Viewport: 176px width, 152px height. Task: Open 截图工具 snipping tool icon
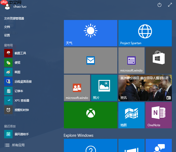[x=8, y=53]
